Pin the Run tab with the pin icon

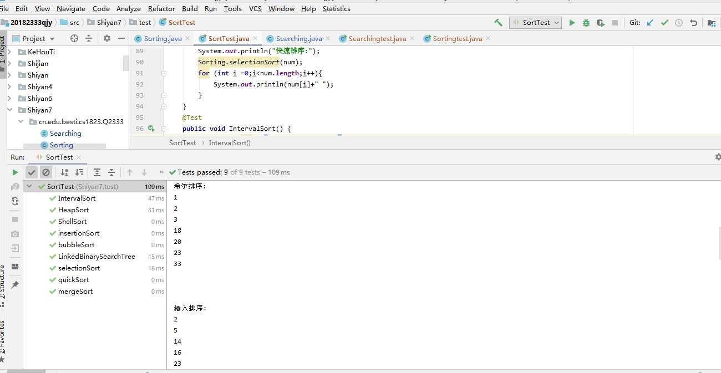click(x=15, y=284)
